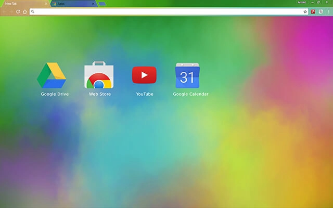The image size is (333, 208).
Task: Focus the address bar input
Action: [169, 11]
